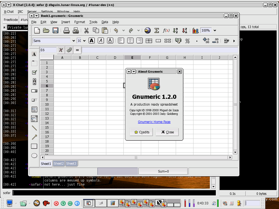Click the Sum sigma icon
Viewport: 279px width, 209px height.
pyautogui.click(x=157, y=30)
